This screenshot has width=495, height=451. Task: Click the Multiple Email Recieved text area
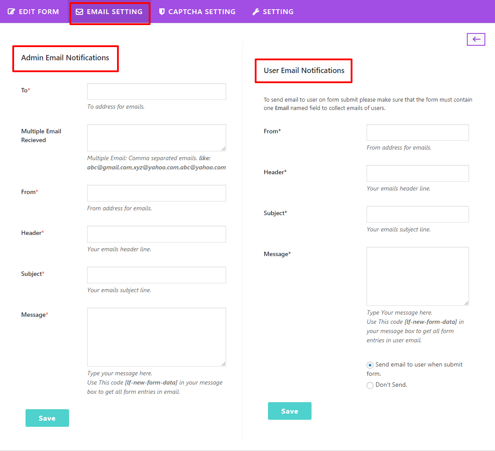point(157,138)
